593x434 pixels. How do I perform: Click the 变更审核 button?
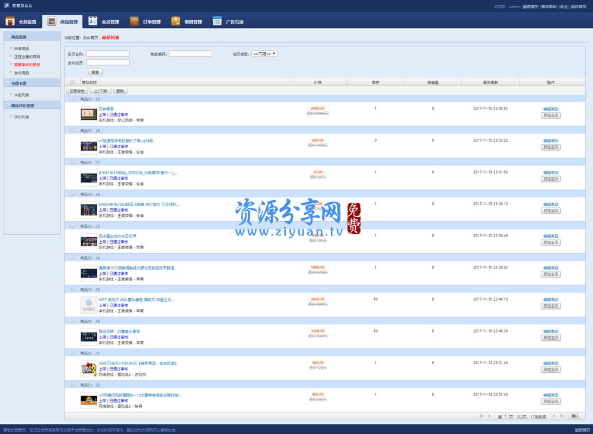(x=77, y=91)
